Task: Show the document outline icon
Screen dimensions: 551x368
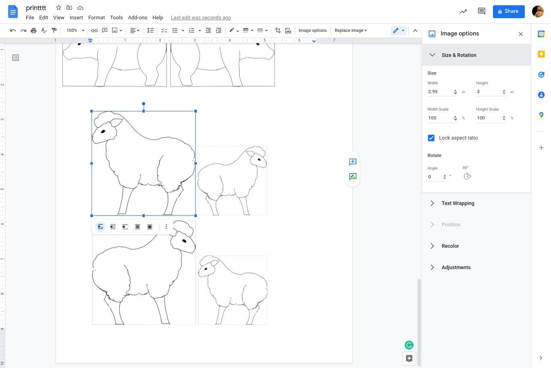Action: tap(16, 58)
